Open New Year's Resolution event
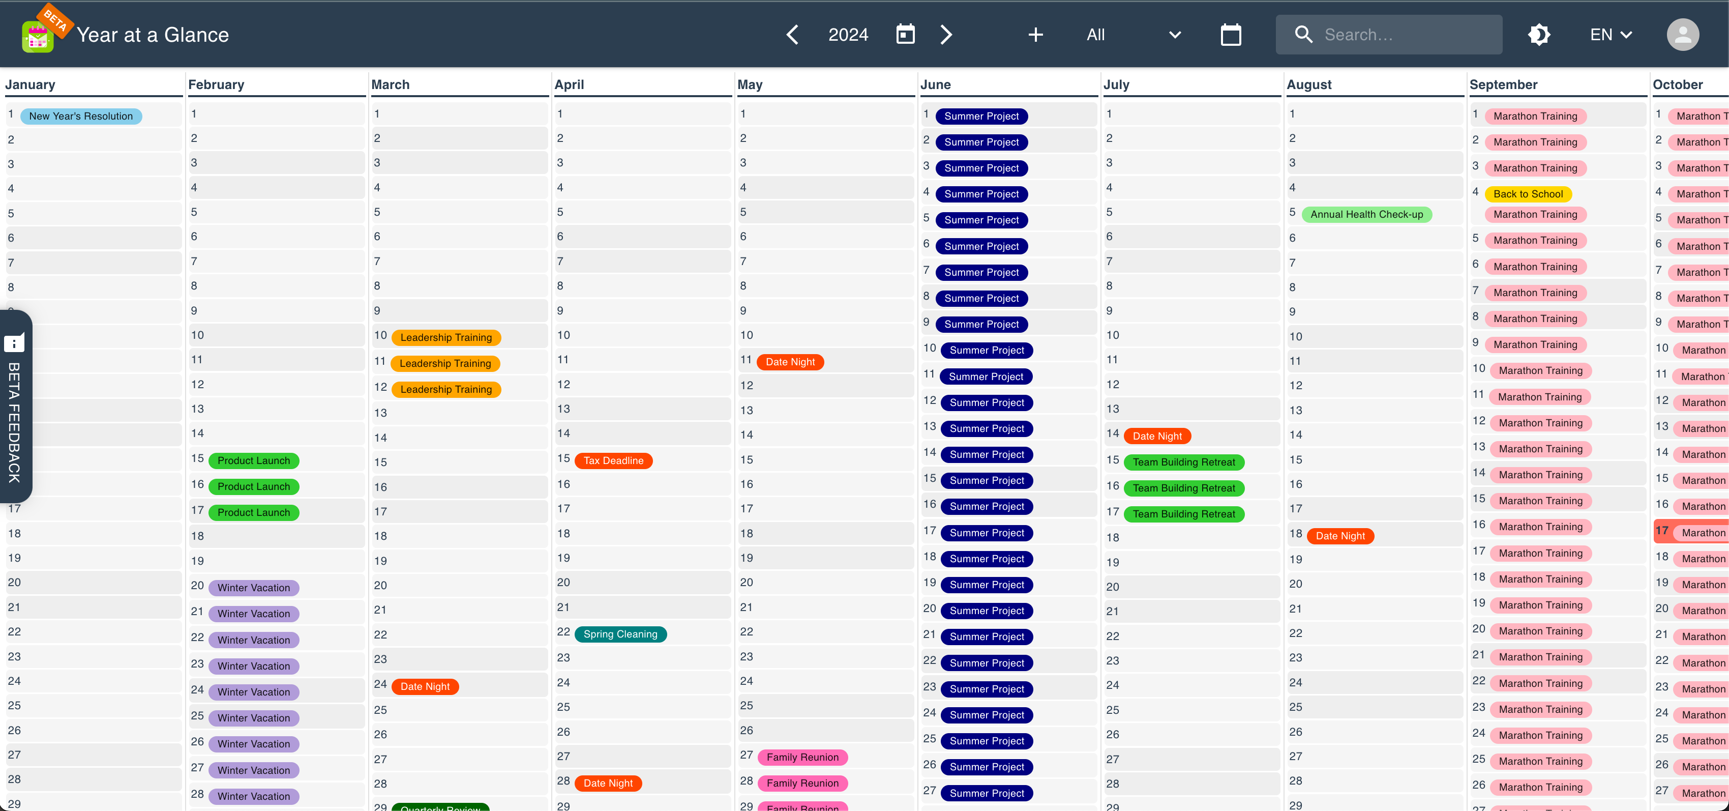The height and width of the screenshot is (811, 1729). pyautogui.click(x=80, y=116)
